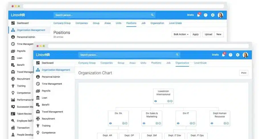Screen dimensions: 259x139
Task: Select Personnel Admin in front sidebar
Action: [x=51, y=77]
